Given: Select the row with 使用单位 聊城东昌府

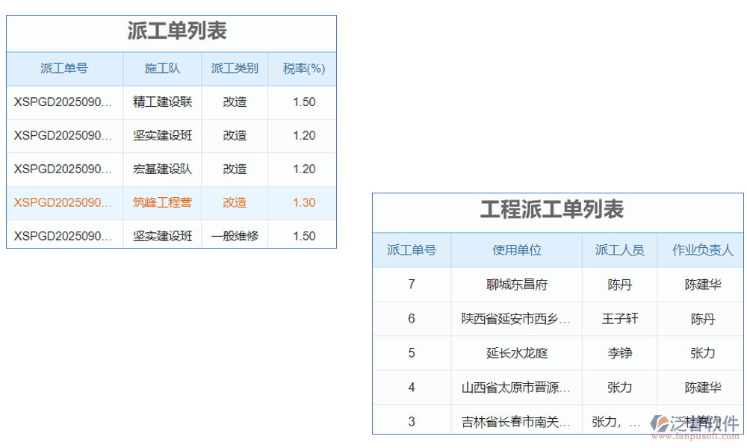Looking at the screenshot, I should pos(516,284).
